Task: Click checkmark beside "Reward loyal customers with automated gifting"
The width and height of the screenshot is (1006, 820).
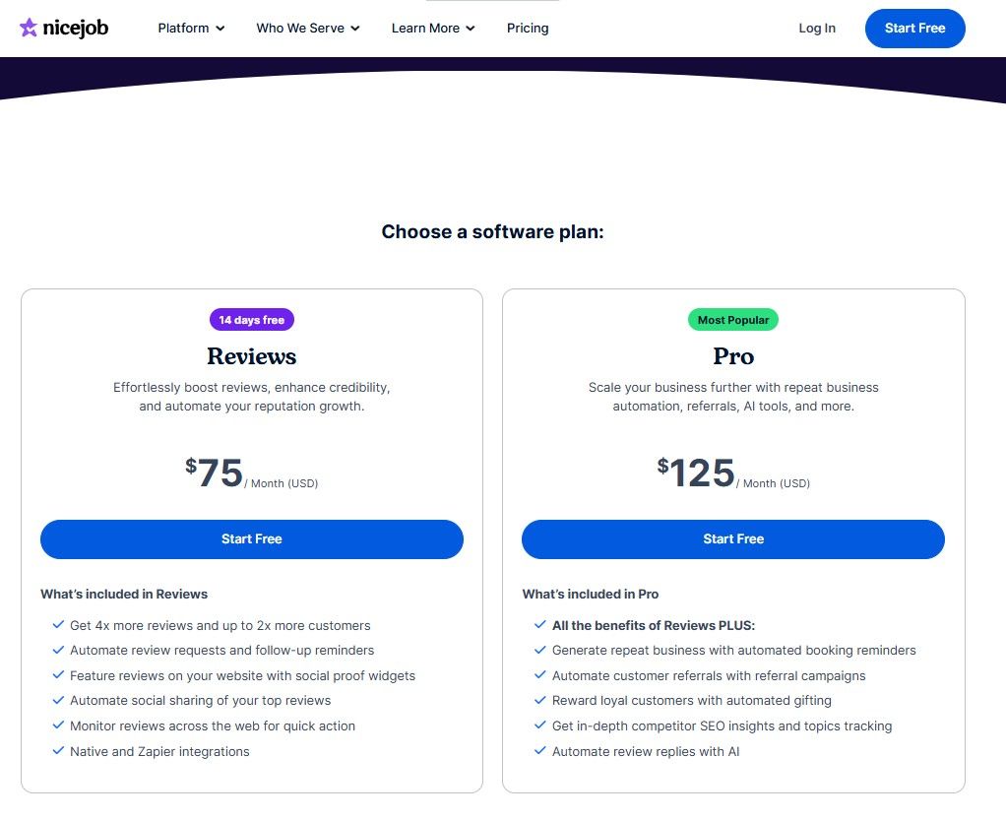Action: click(x=539, y=701)
